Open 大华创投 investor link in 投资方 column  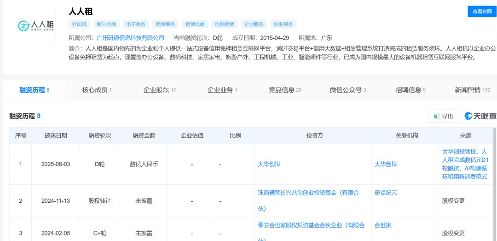pos(269,164)
